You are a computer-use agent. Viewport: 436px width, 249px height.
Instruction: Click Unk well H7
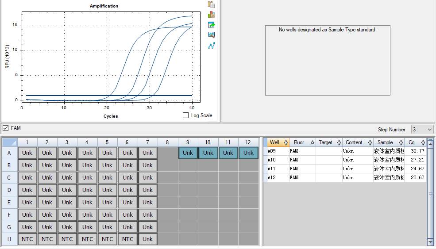[148, 239]
